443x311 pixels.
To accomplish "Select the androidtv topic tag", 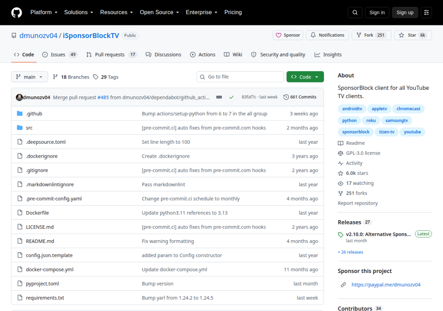I will click(x=352, y=109).
